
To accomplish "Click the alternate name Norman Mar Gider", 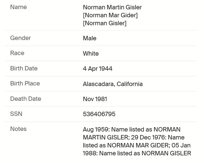I will point(110,15).
